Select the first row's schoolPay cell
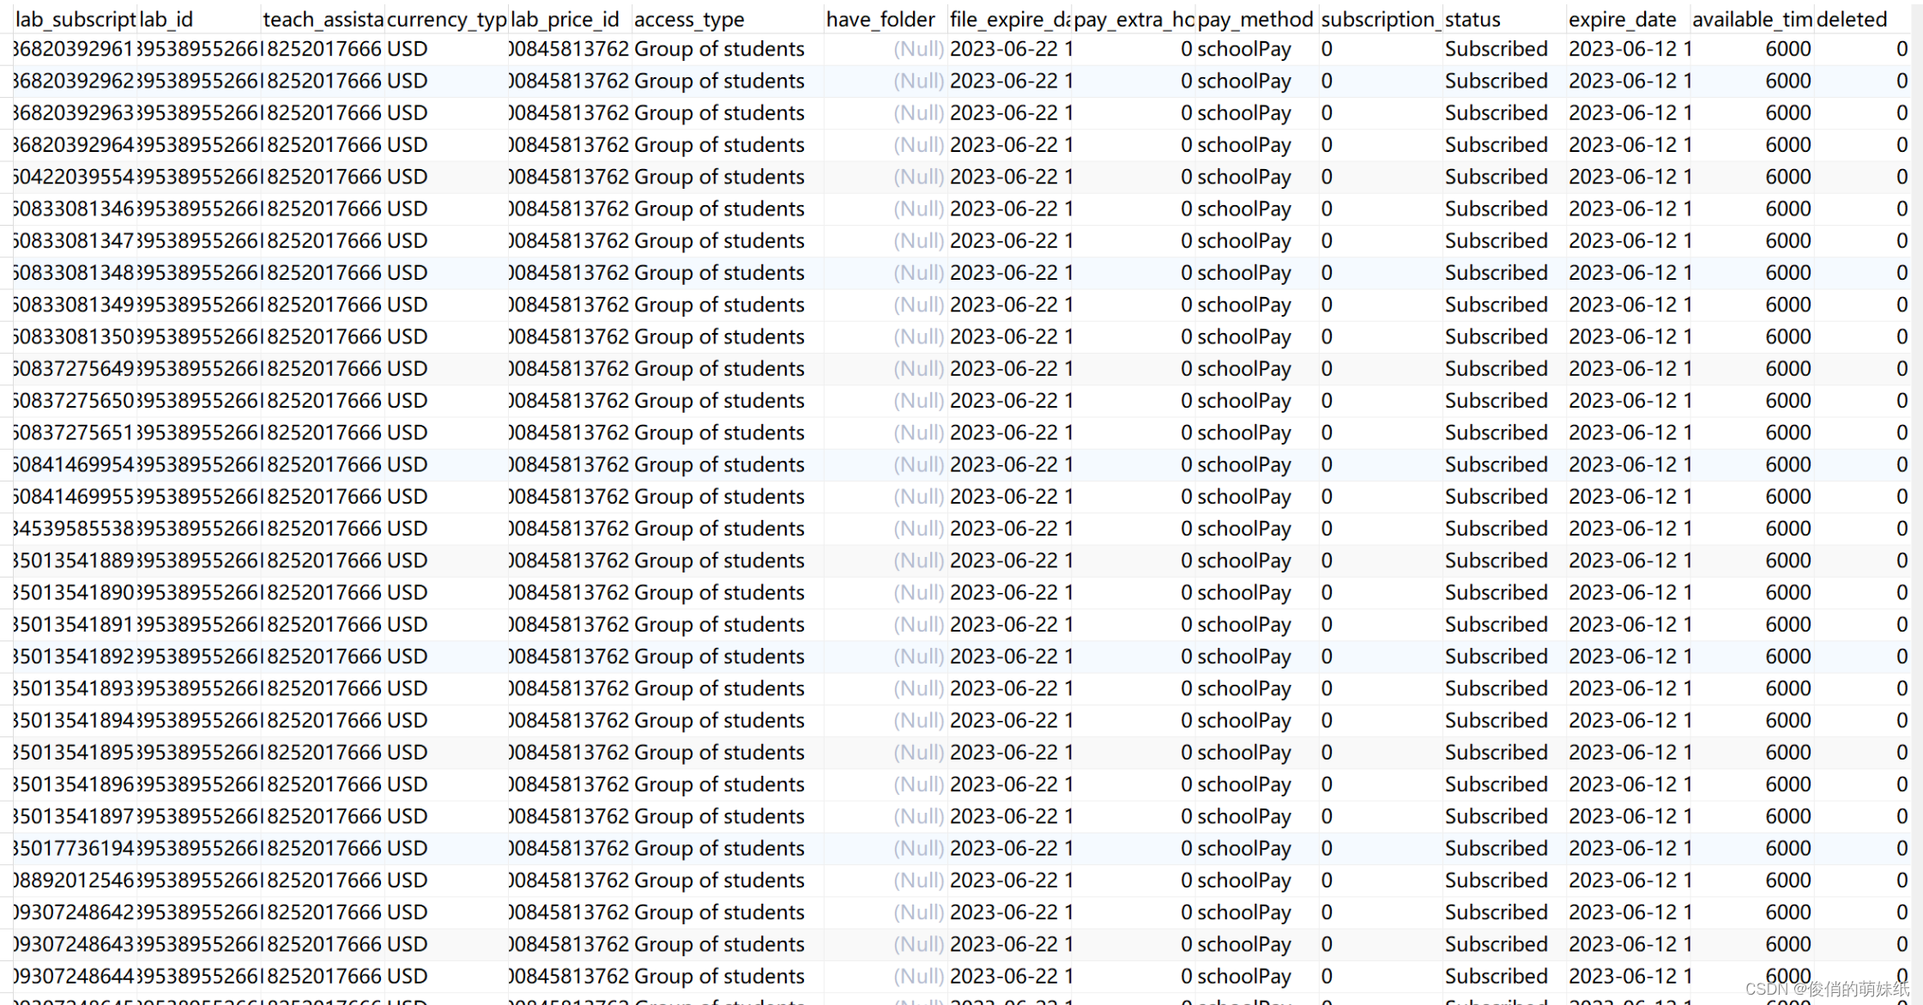This screenshot has height=1005, width=1923. click(x=1243, y=49)
